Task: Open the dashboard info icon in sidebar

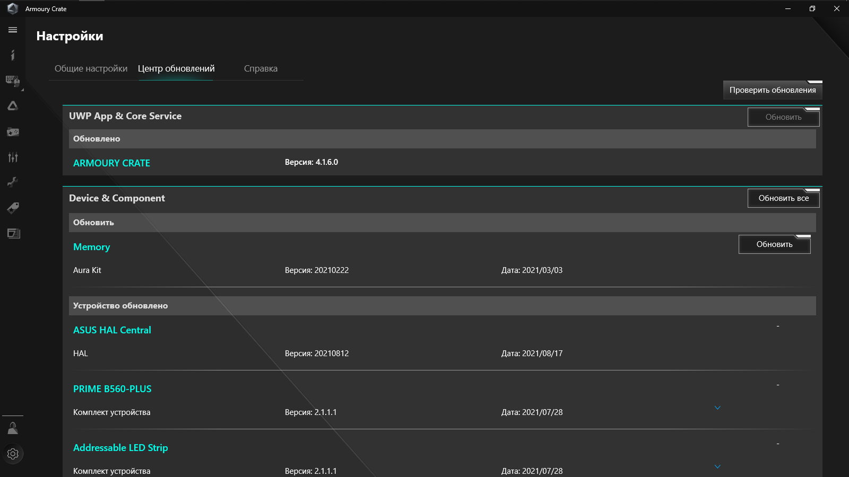Action: point(13,55)
